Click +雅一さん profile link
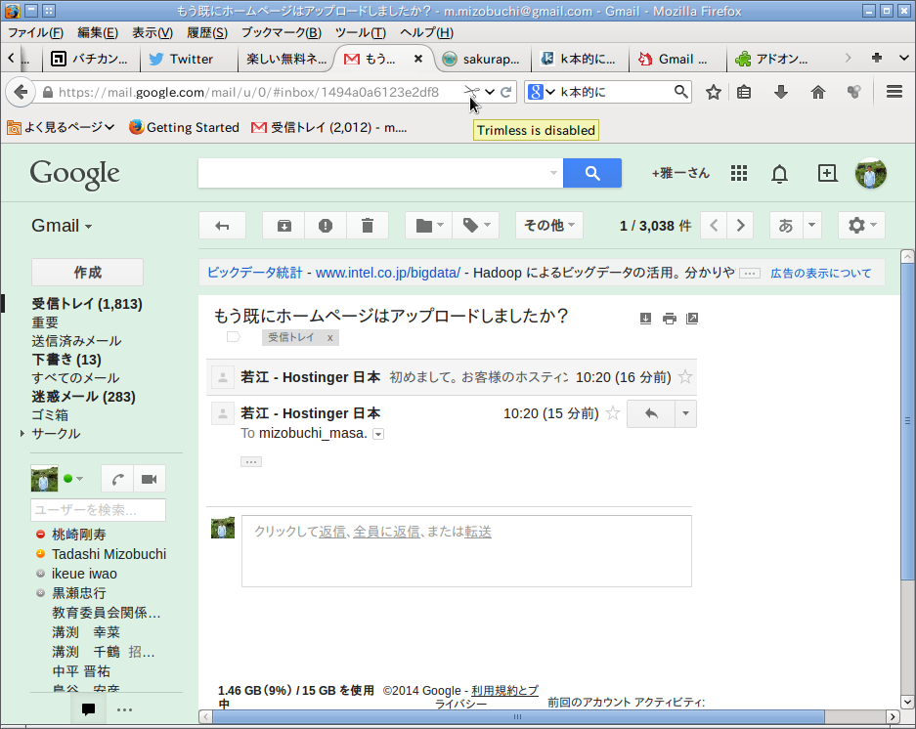Viewport: 916px width, 729px height. coord(680,173)
